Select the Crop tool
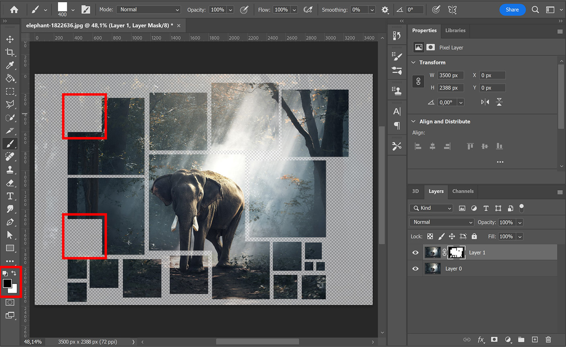This screenshot has width=566, height=347. click(x=10, y=52)
